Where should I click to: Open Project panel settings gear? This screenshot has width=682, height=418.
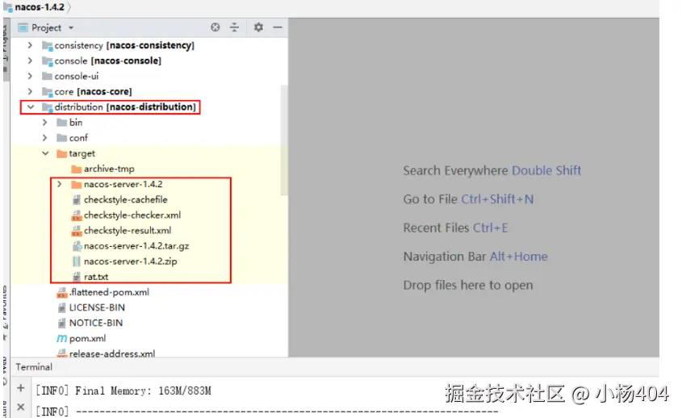point(258,27)
